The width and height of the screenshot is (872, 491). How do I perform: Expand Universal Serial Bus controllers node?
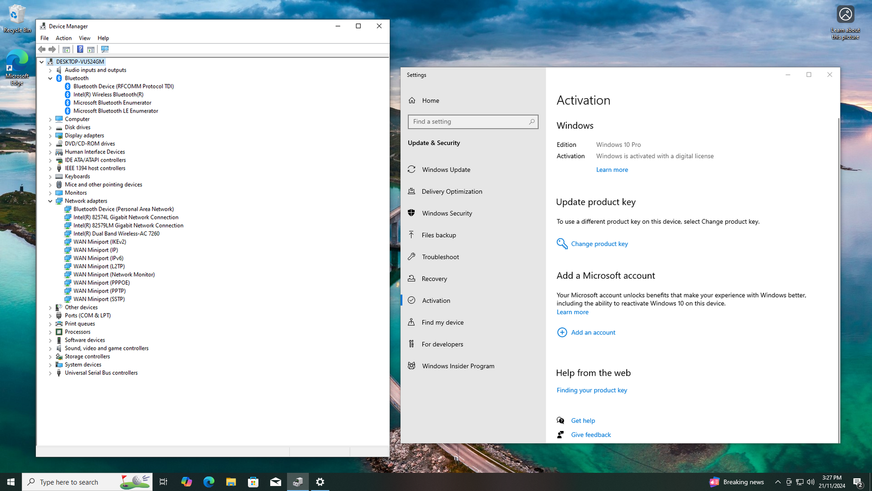50,373
